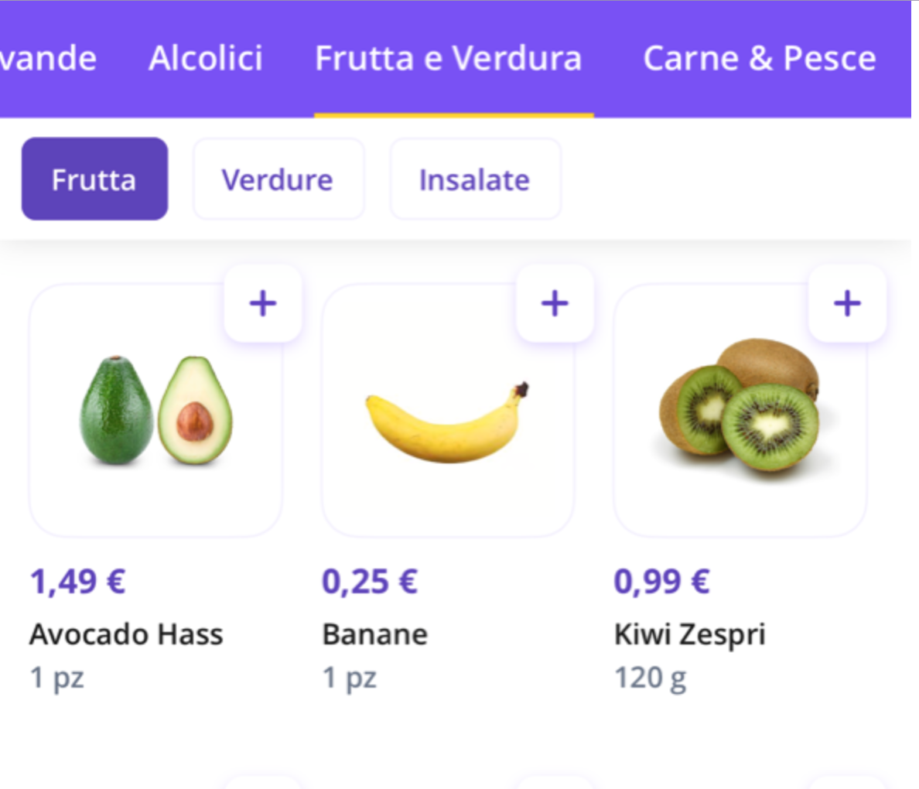Select the Frutta e Verdura tab

pos(449,59)
